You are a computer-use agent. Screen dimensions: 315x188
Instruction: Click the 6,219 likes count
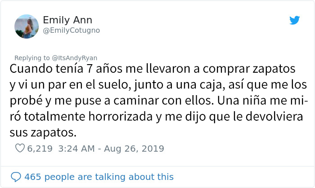(40, 149)
